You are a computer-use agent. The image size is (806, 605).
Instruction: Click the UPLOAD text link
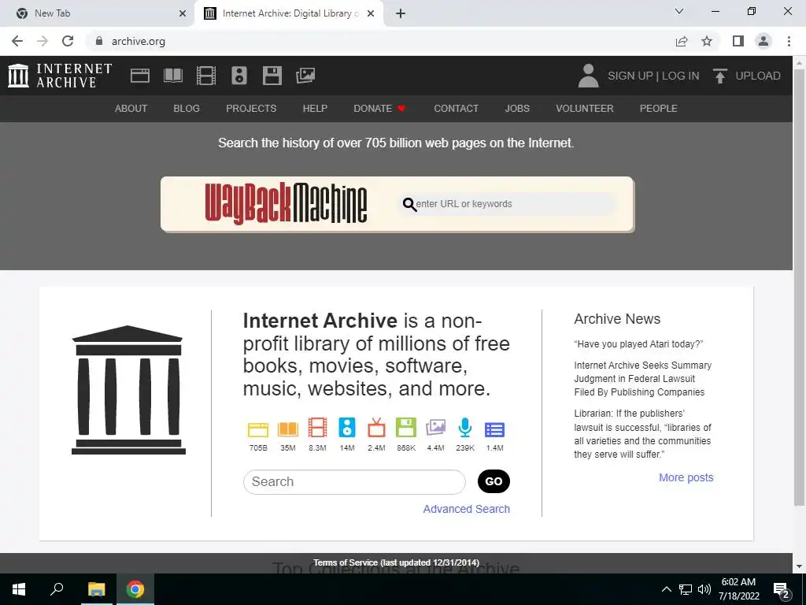click(758, 76)
